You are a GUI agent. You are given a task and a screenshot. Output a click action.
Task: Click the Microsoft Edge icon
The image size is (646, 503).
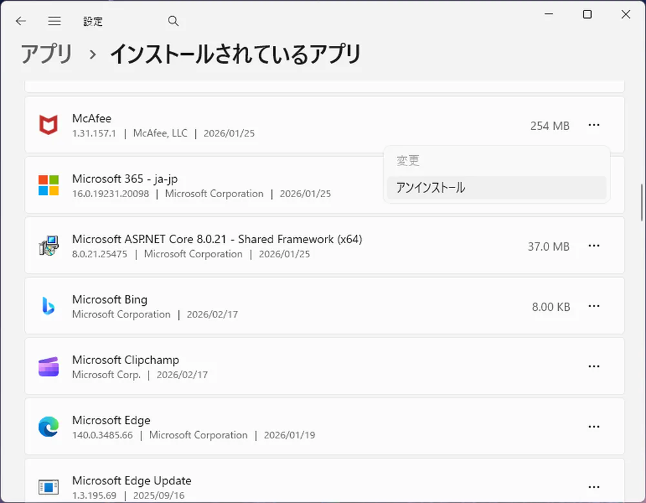[48, 427]
